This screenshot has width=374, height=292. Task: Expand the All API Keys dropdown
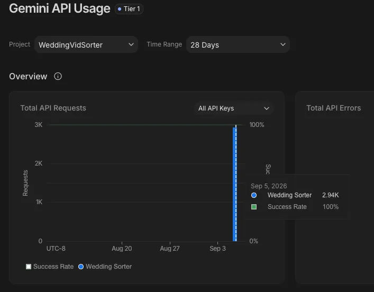234,108
